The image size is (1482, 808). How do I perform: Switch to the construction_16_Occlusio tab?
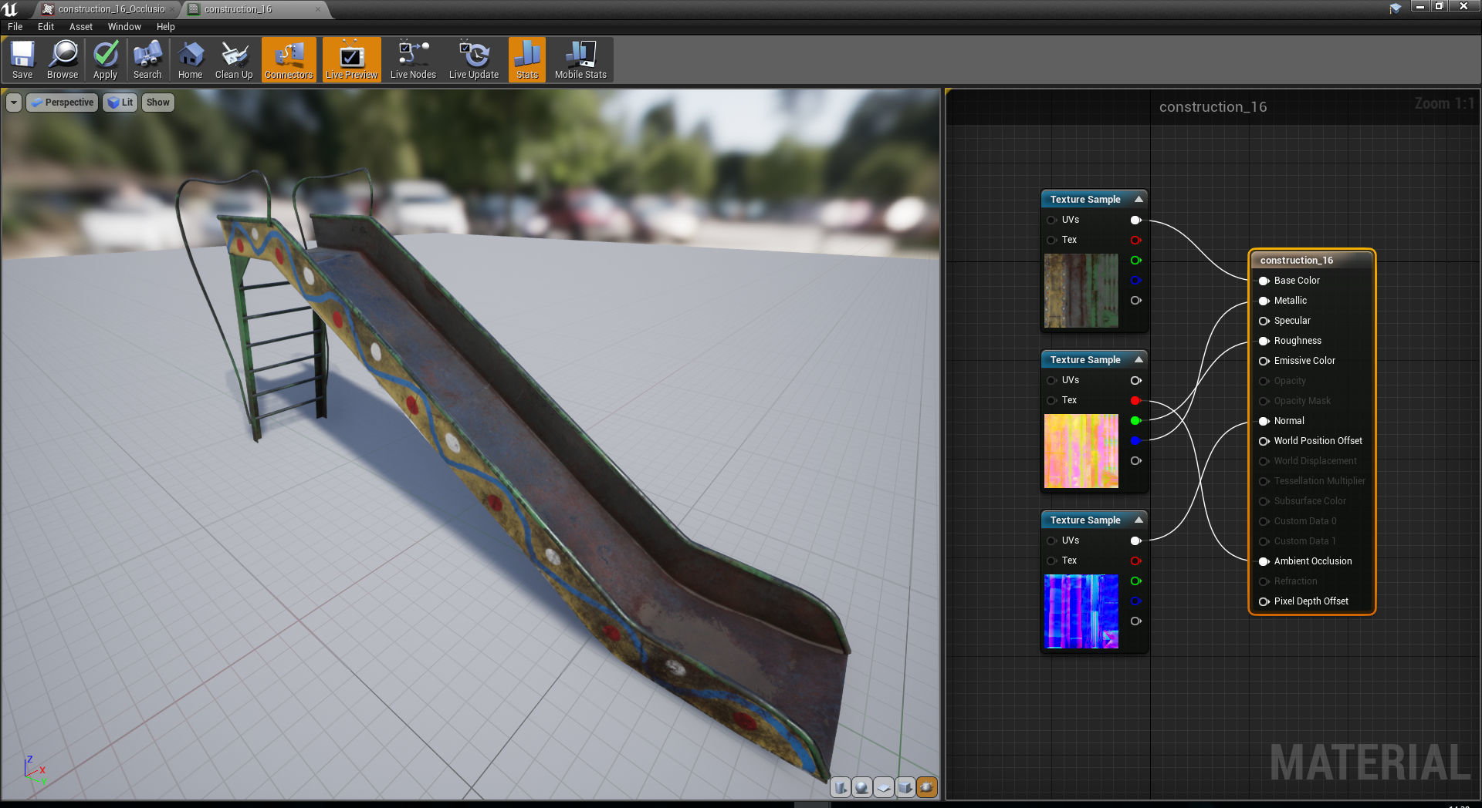click(x=107, y=9)
